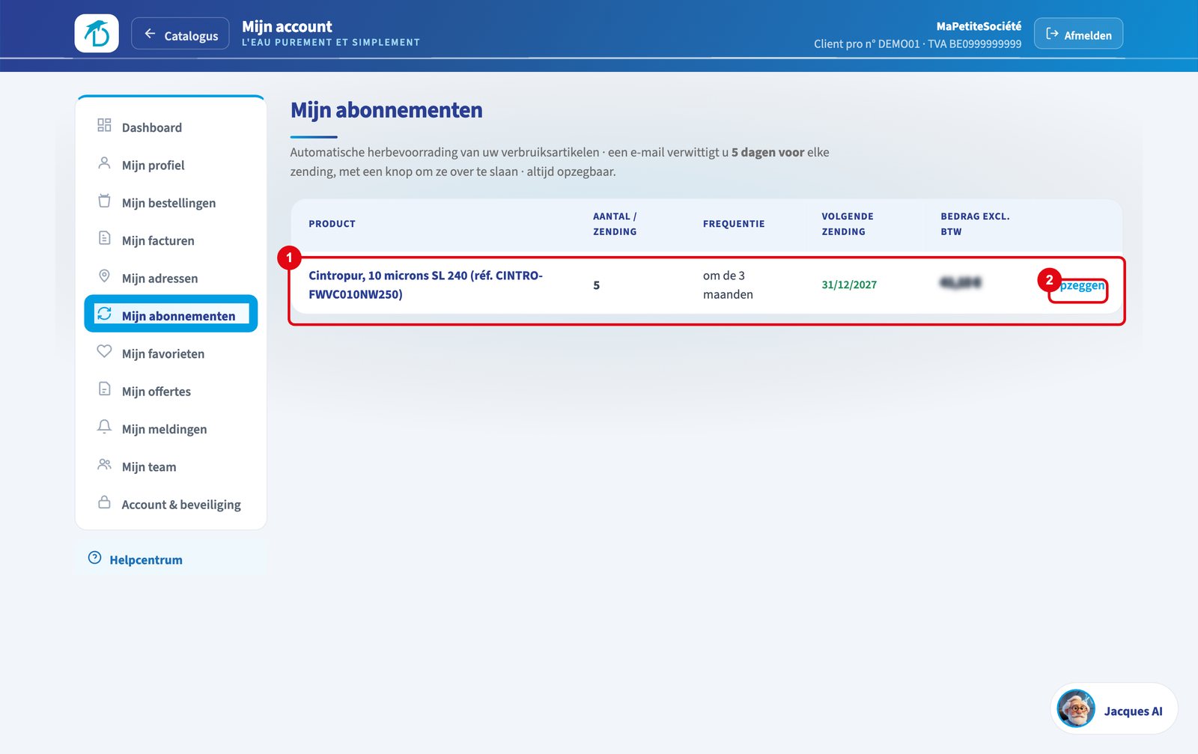
Task: Click the 'Frequentie' column header
Action: tap(734, 224)
